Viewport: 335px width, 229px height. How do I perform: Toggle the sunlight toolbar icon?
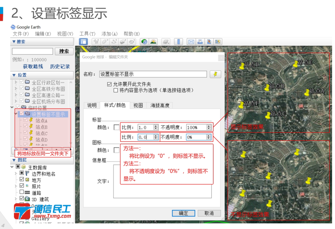pos(153,42)
